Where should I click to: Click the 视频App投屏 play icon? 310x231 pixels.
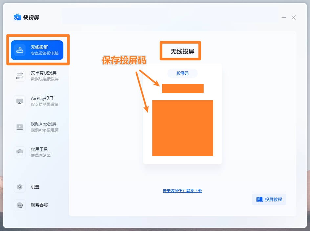[19, 126]
